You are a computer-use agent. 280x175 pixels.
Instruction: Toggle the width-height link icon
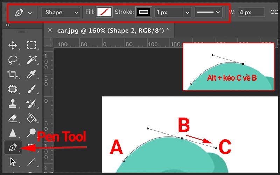(274, 12)
